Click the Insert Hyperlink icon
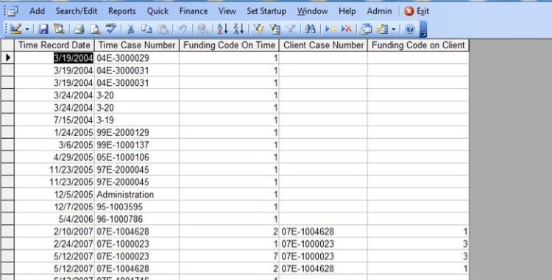This screenshot has width=552, height=280. click(x=202, y=29)
